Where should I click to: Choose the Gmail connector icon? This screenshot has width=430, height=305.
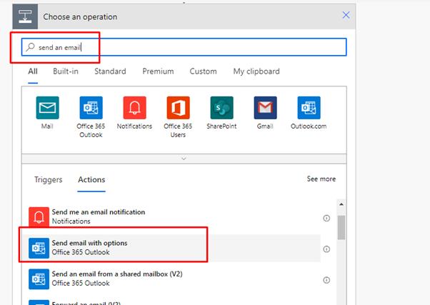point(265,108)
